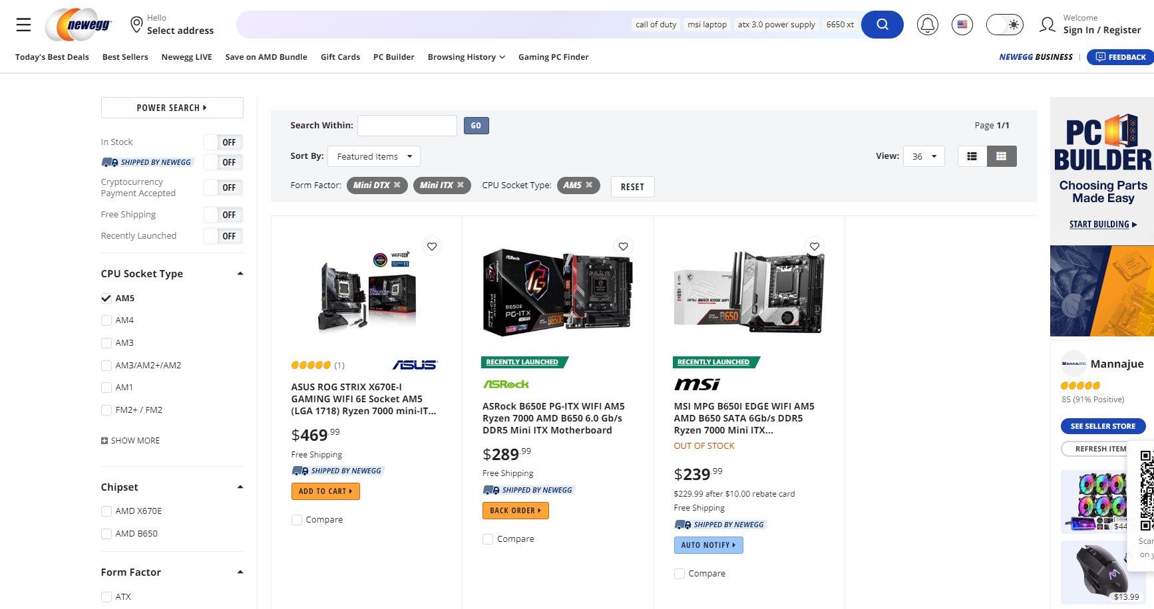Switch to list view icon
The image size is (1154, 609).
coord(972,156)
